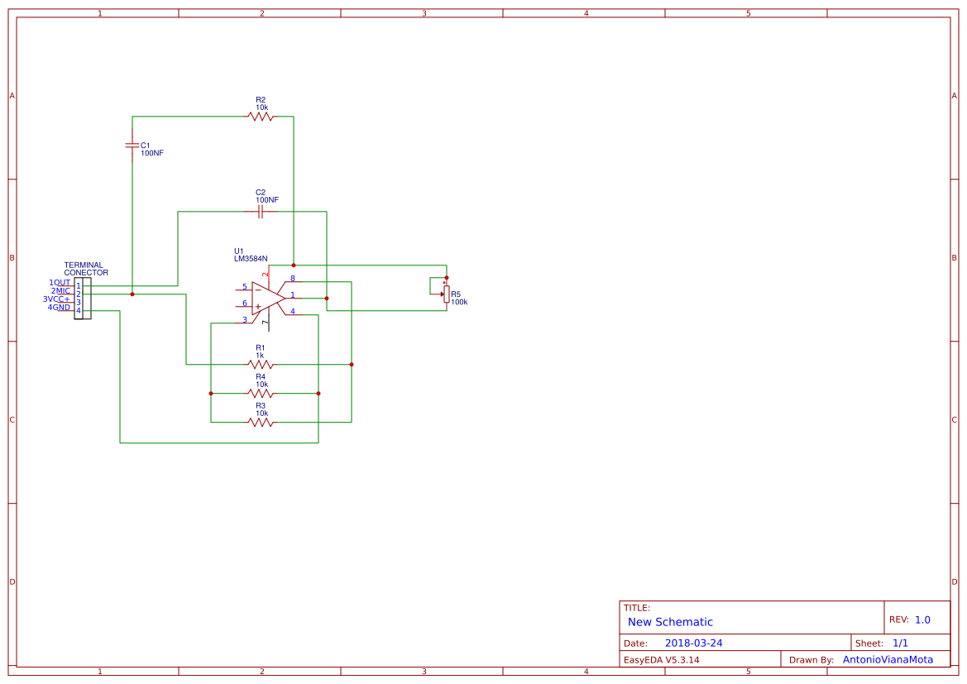Select the R1 1k resistor symbol
This screenshot has height=684, width=967.
[x=261, y=365]
